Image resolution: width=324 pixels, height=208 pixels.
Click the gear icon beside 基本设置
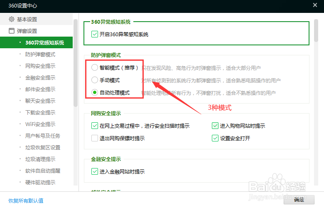[x=12, y=19]
